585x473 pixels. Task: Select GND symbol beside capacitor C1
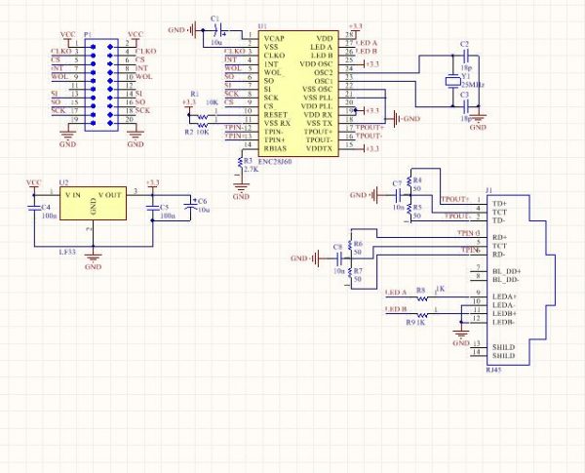point(183,30)
